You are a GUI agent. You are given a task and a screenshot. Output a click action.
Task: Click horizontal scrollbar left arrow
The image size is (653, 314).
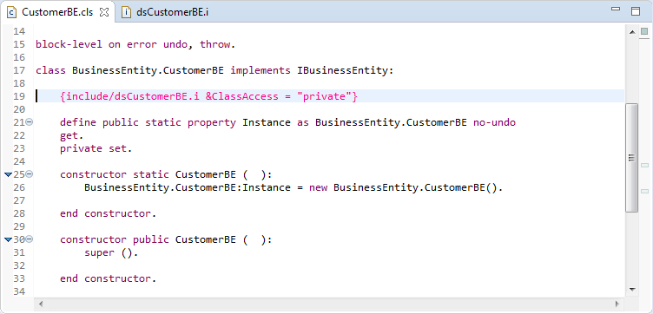click(x=41, y=304)
